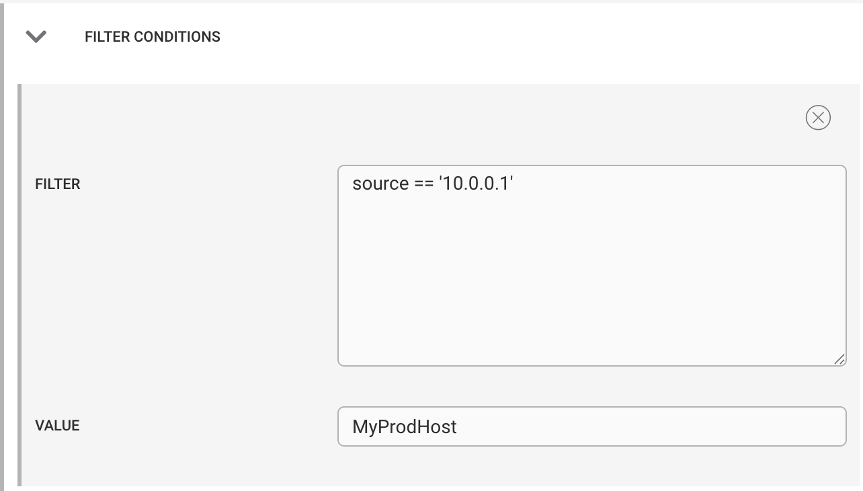The height and width of the screenshot is (491, 863).
Task: Click the word FILTER in section header
Action: (x=108, y=37)
